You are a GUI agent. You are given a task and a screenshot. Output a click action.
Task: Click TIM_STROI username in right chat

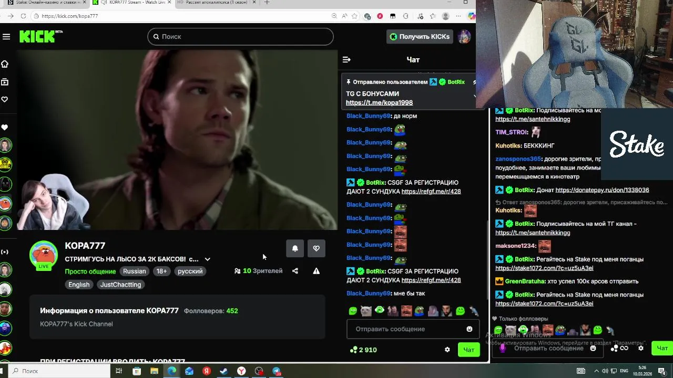tap(511, 132)
